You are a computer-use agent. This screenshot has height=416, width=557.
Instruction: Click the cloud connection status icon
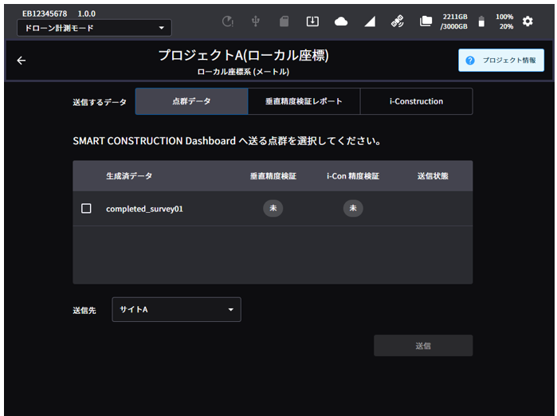coord(341,22)
